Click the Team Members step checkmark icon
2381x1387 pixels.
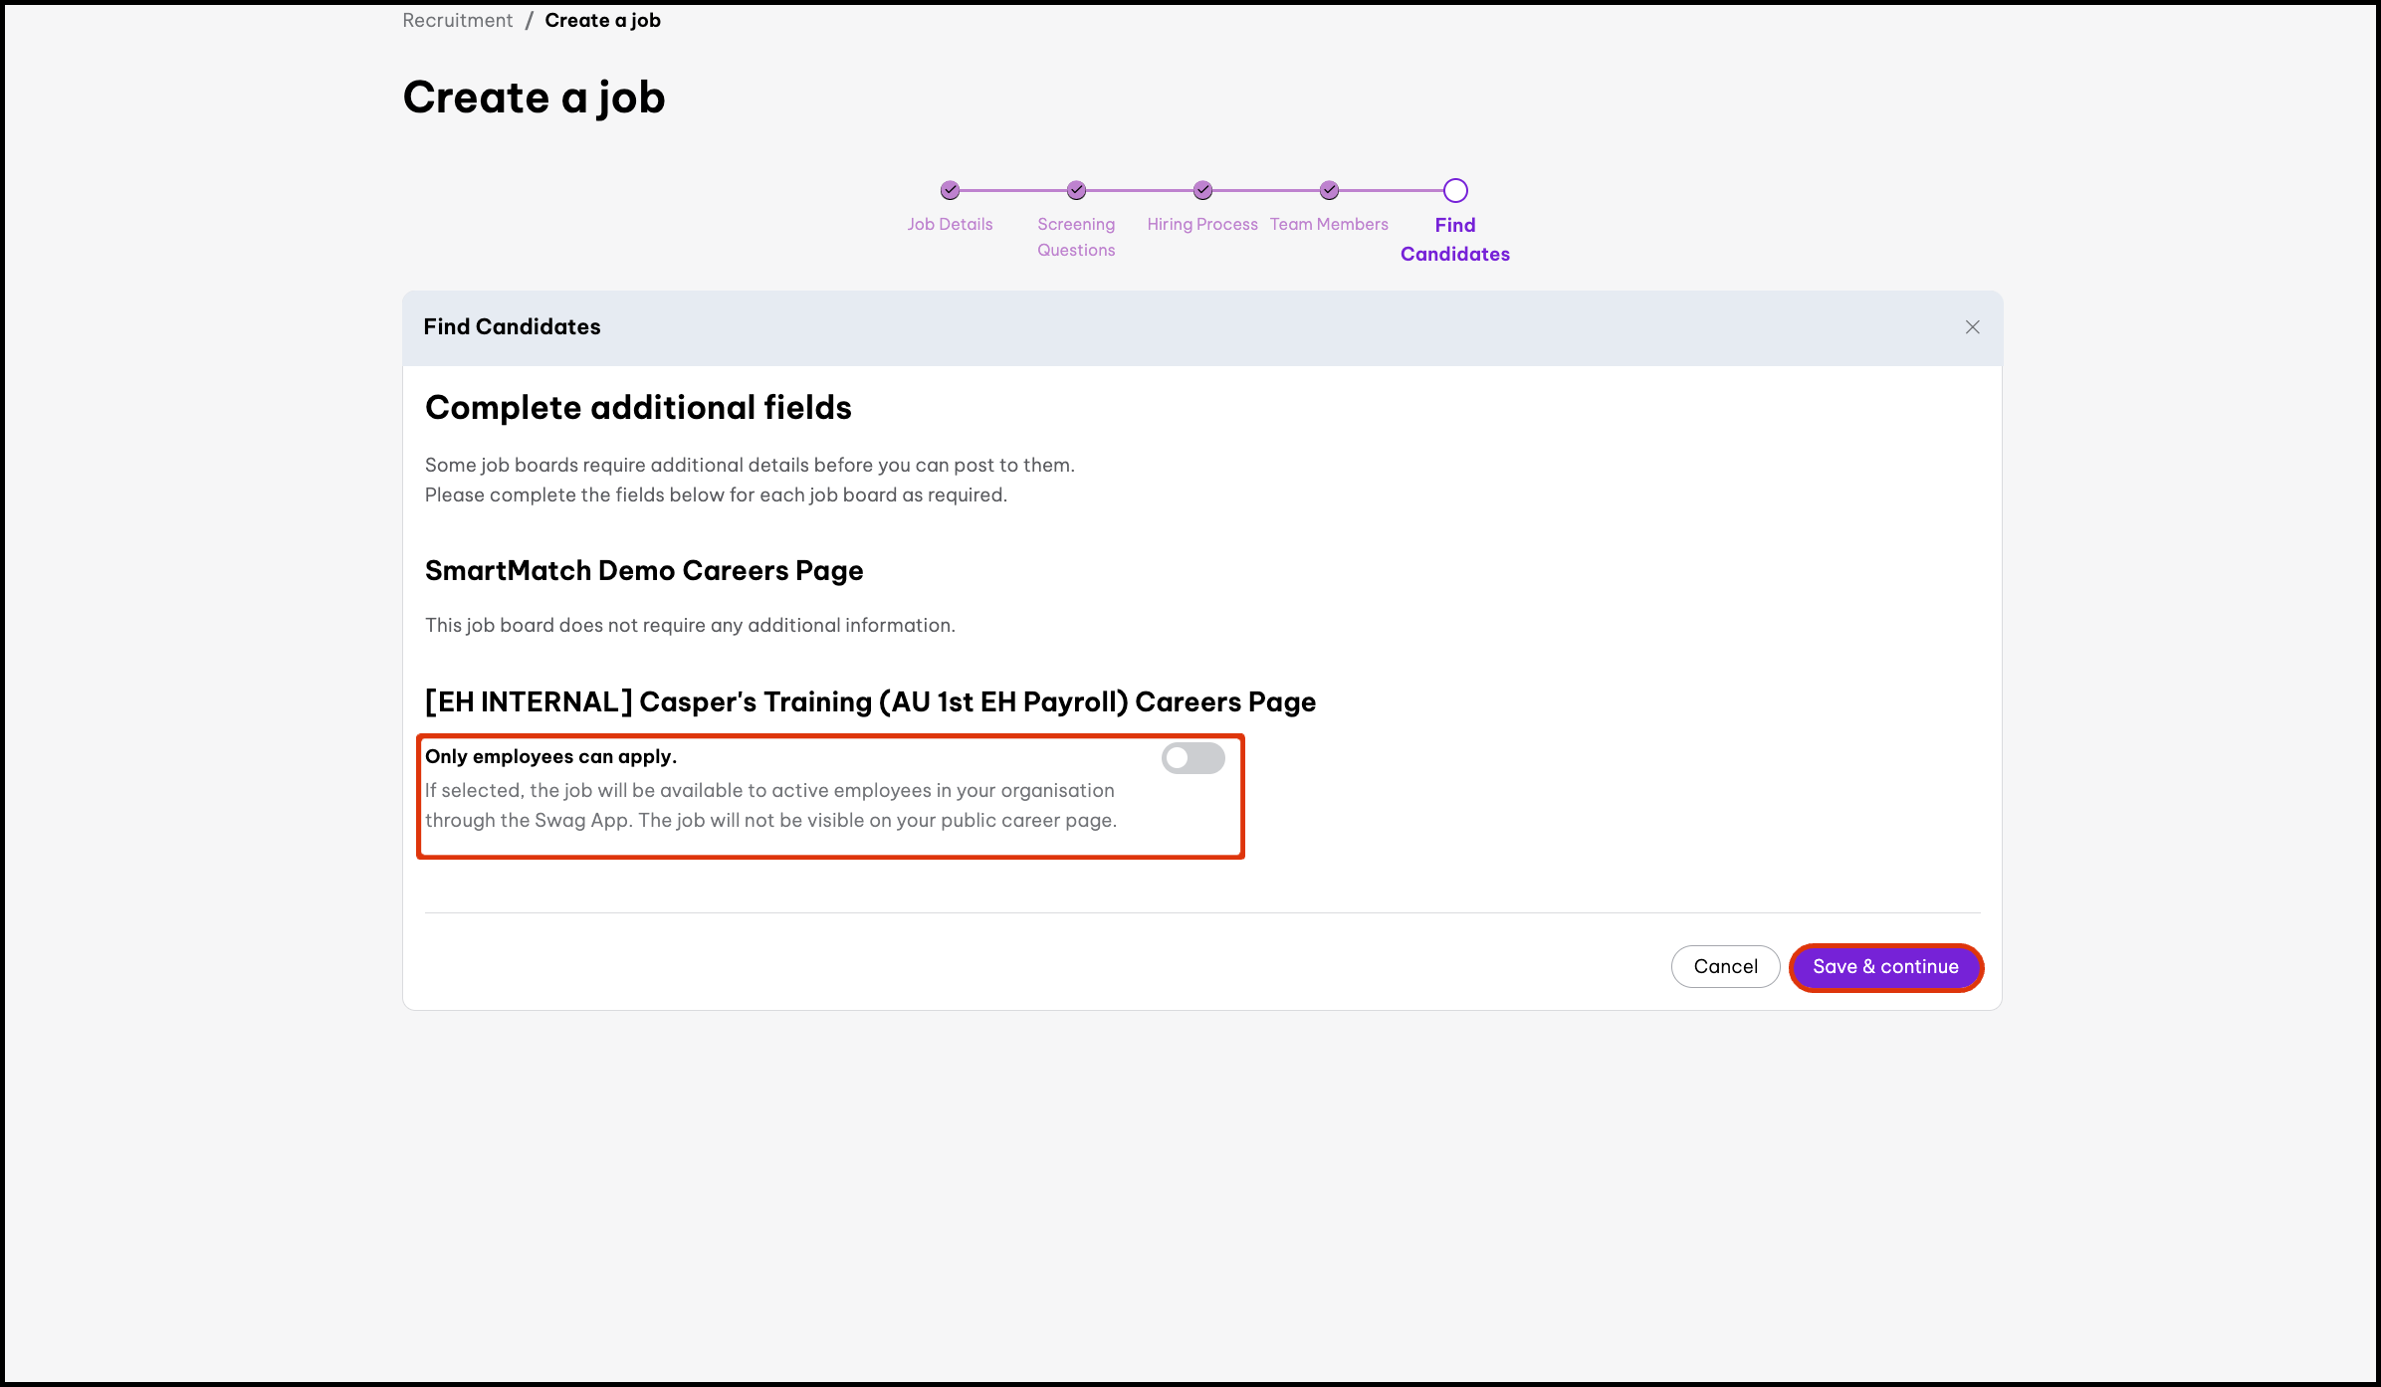click(1329, 190)
